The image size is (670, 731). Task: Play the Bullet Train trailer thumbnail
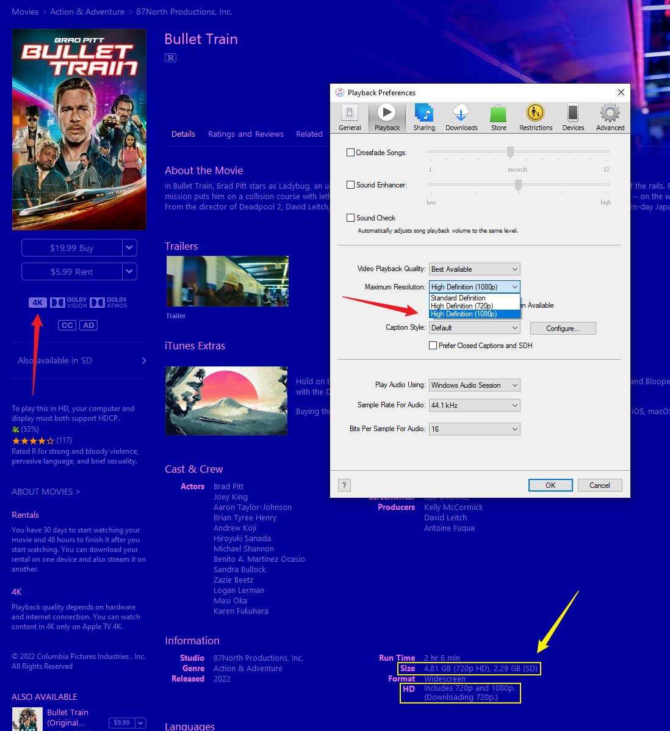pos(228,281)
